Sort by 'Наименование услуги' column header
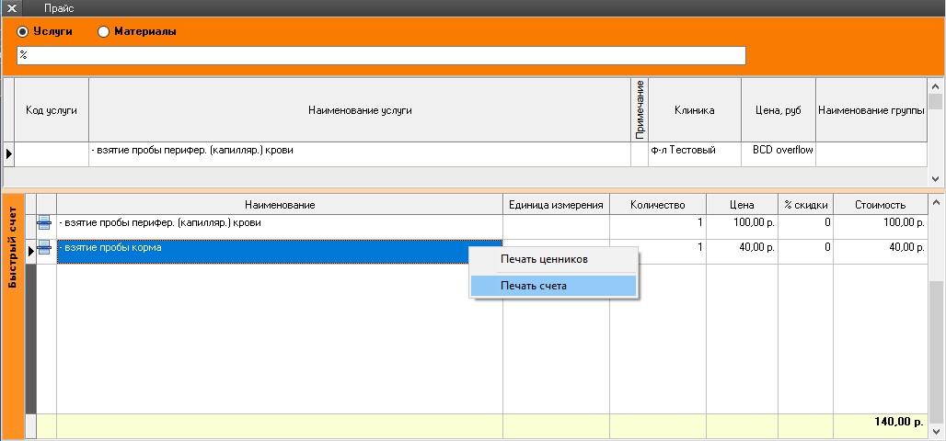This screenshot has width=946, height=441. [x=360, y=110]
